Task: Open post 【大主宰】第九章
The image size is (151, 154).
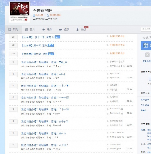Action: click(x=34, y=54)
